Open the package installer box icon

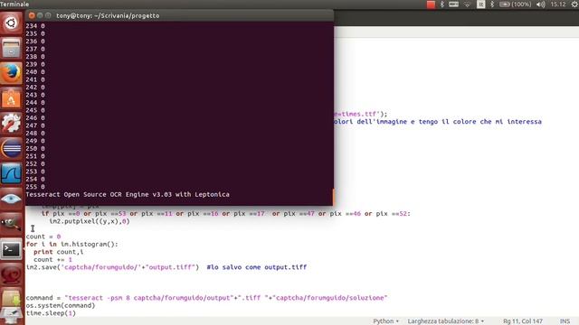(11, 298)
